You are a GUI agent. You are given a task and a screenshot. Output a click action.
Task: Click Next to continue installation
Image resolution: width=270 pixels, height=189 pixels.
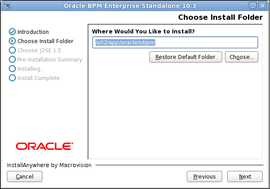click(245, 176)
